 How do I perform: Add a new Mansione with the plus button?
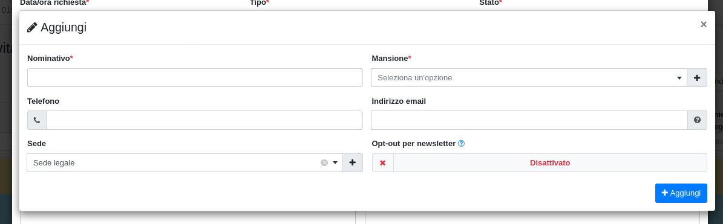[x=697, y=78]
